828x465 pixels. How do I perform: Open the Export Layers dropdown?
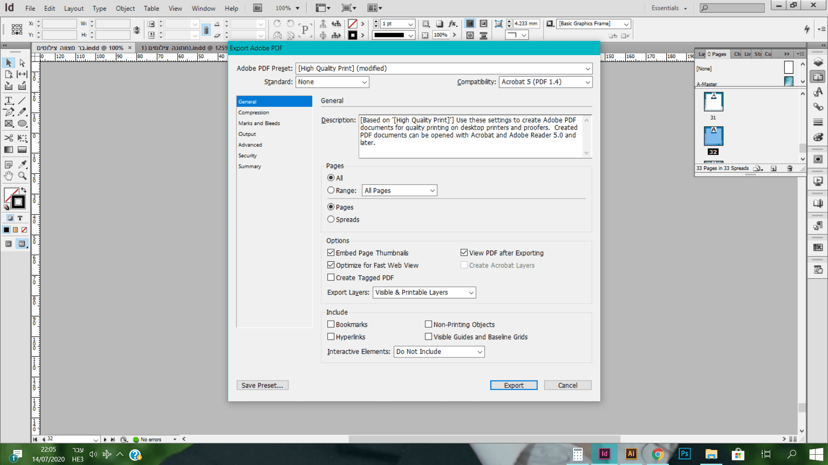click(x=471, y=292)
